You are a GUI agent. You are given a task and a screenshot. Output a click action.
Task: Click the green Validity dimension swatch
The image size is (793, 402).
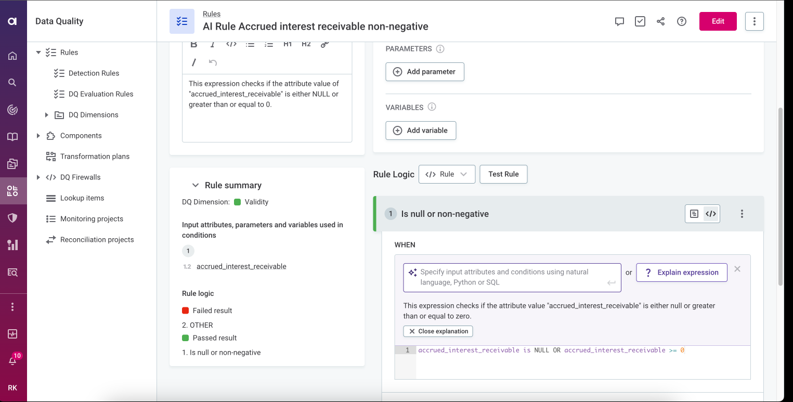237,202
